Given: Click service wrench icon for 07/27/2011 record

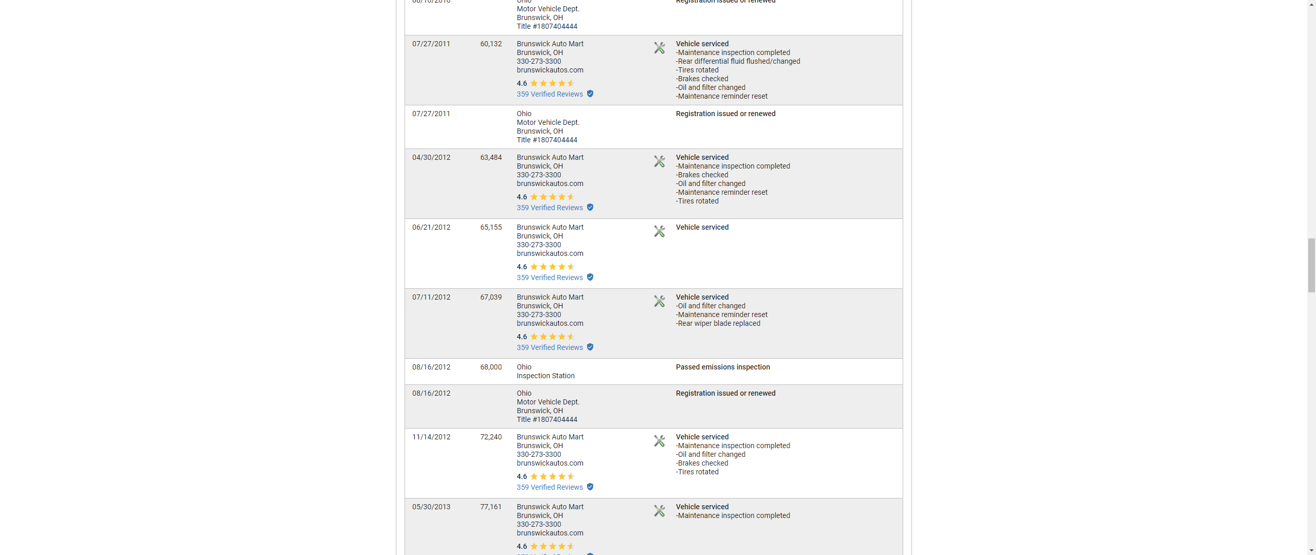Looking at the screenshot, I should pos(659,48).
